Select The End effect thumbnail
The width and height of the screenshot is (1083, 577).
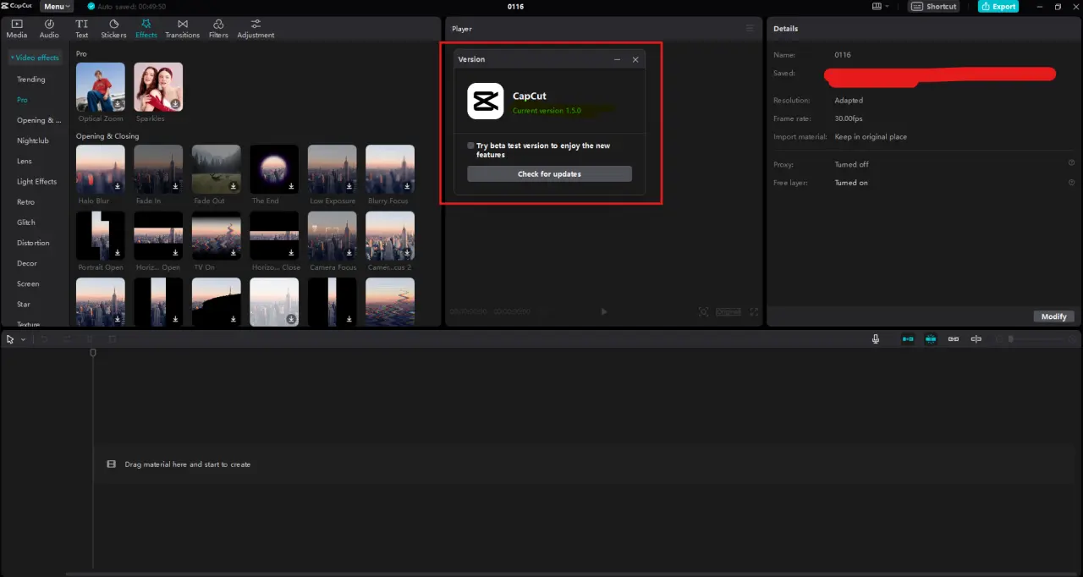click(274, 169)
